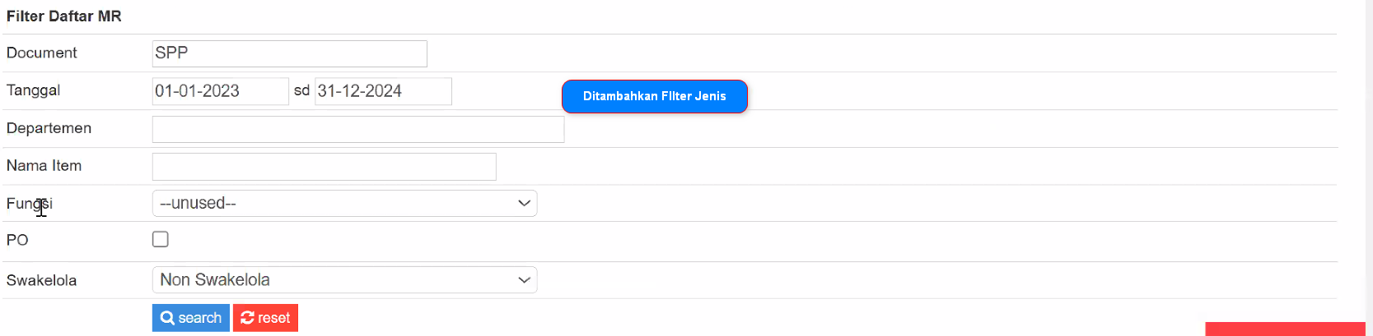Select the end date field 31-12-2024
The width and height of the screenshot is (1373, 336).
click(383, 91)
